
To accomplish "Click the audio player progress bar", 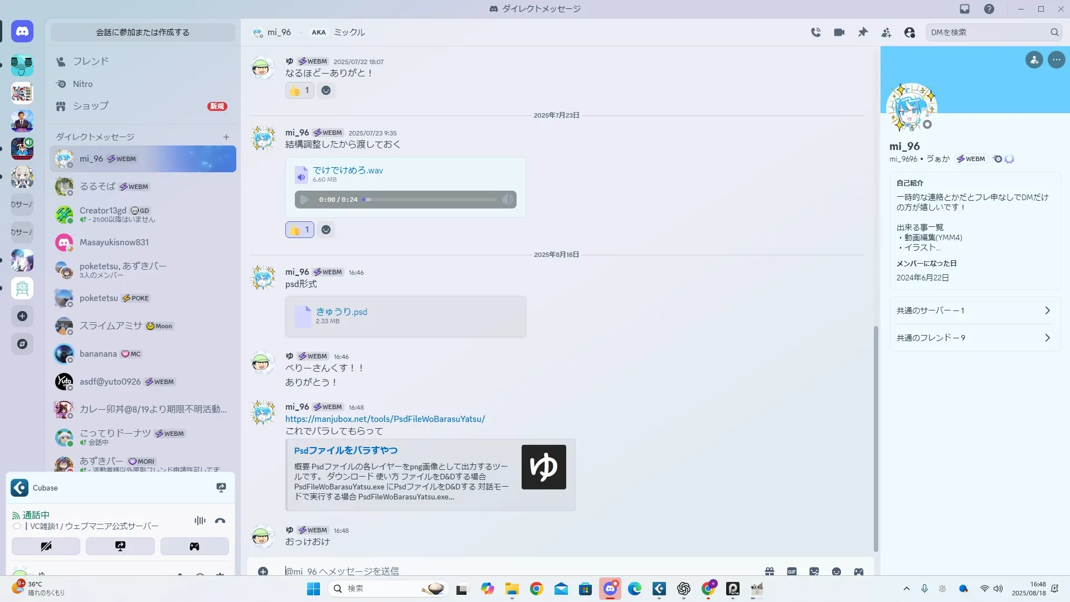I will pos(429,200).
